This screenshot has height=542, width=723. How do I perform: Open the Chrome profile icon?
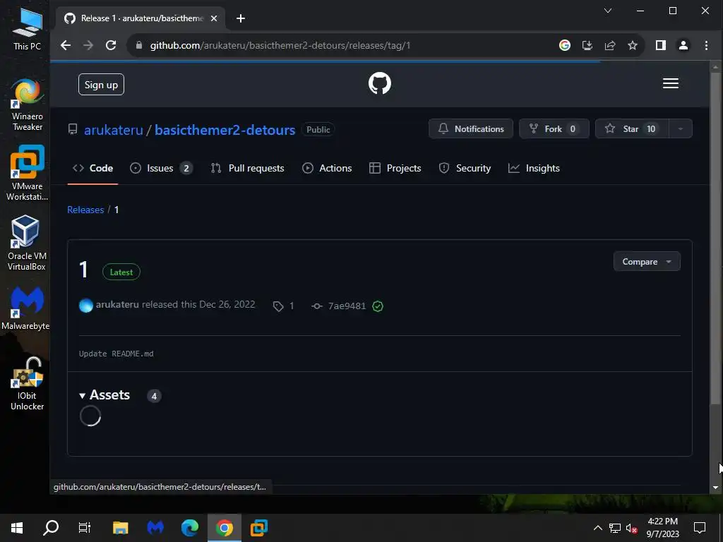683,45
